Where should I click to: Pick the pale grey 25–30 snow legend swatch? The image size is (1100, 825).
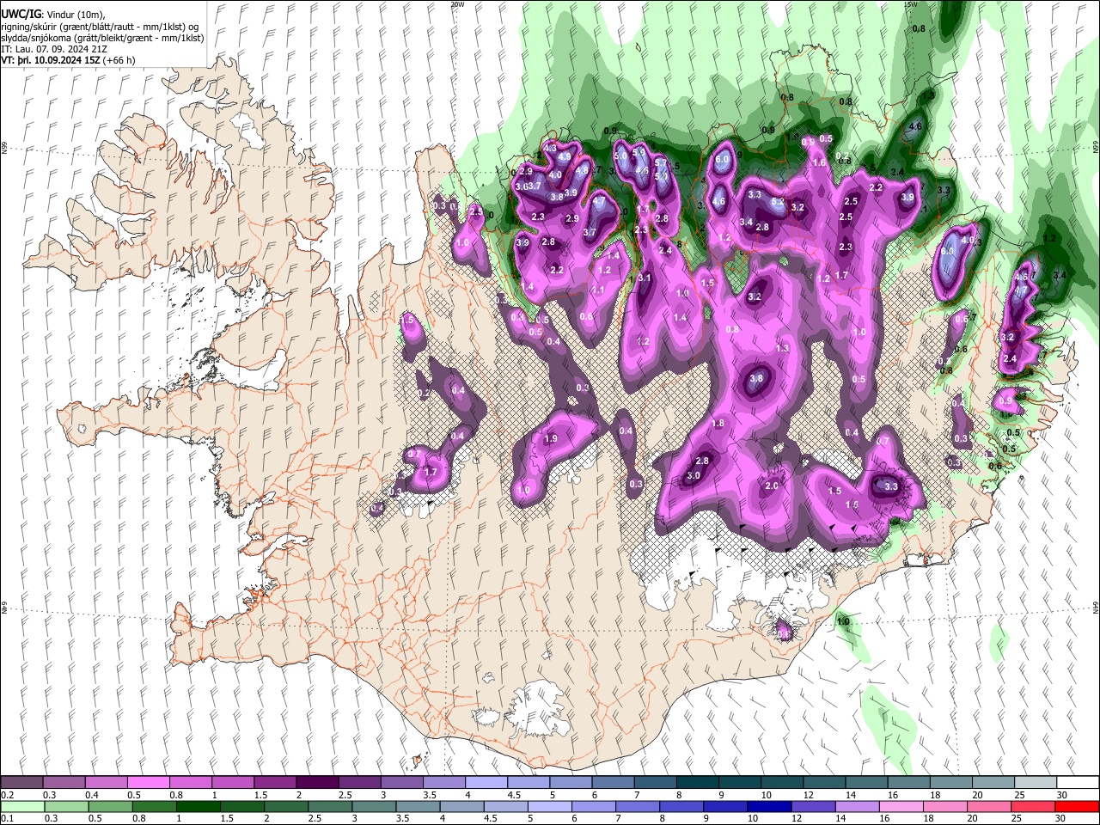pyautogui.click(x=1035, y=783)
